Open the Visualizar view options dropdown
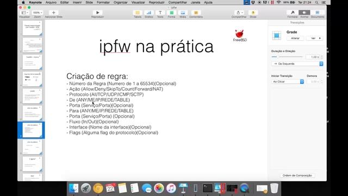Viewport: 348px width, 196px height. [x=24, y=13]
